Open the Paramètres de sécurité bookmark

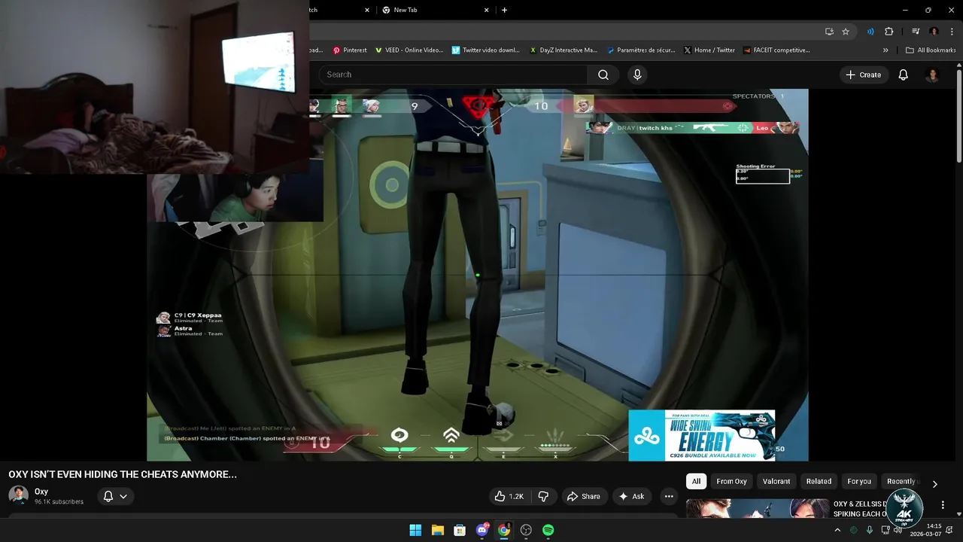(x=641, y=50)
